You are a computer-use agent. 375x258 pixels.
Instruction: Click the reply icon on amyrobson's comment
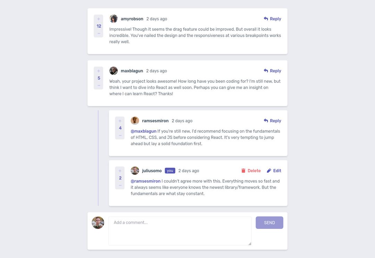coord(266,18)
